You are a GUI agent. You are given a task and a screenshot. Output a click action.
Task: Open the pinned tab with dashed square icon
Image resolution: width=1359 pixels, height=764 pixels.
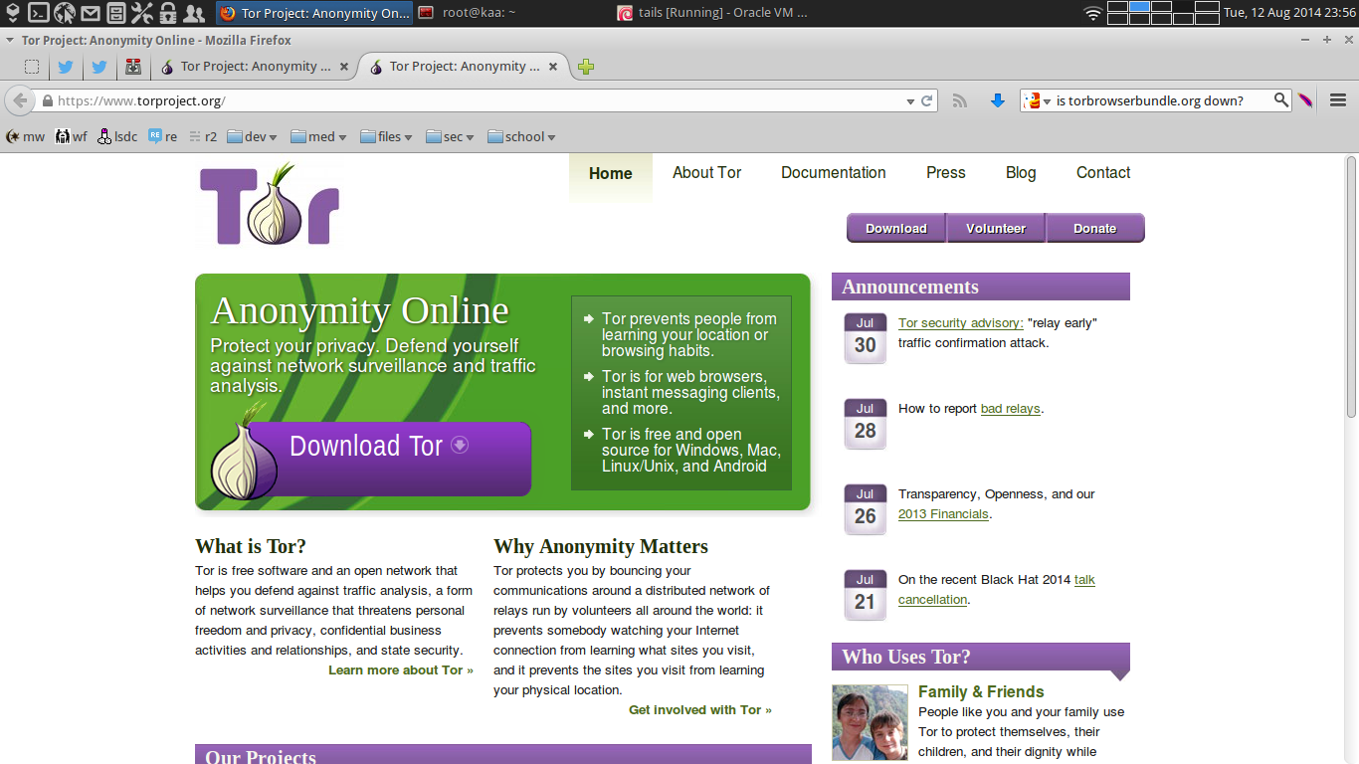pyautogui.click(x=32, y=67)
